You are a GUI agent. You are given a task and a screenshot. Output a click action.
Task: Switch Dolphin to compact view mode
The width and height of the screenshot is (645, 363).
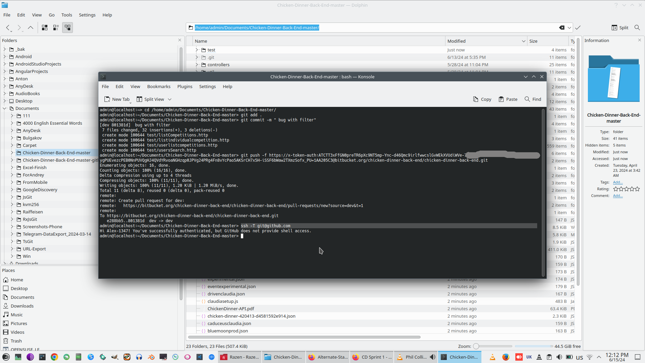(56, 28)
